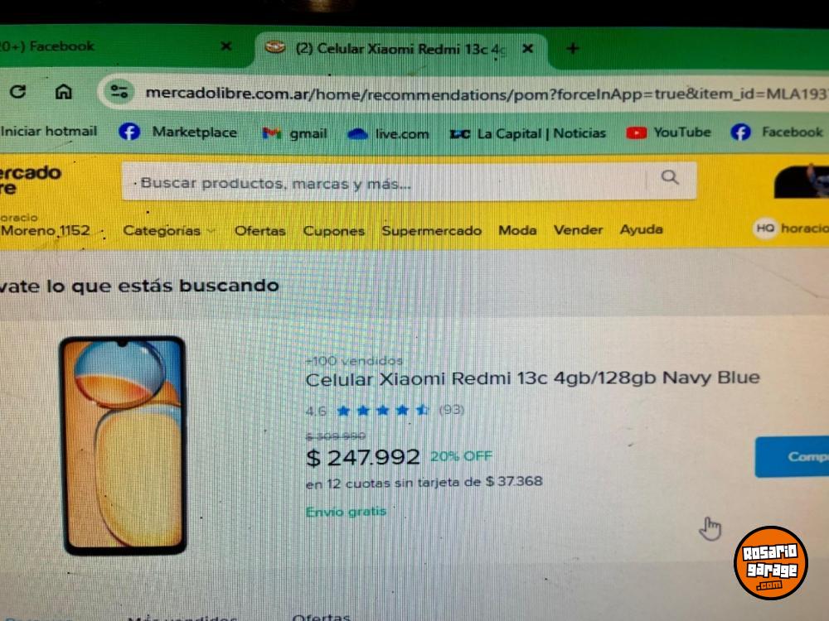This screenshot has height=621, width=829.
Task: Open the YouTube bookmark
Action: [668, 132]
